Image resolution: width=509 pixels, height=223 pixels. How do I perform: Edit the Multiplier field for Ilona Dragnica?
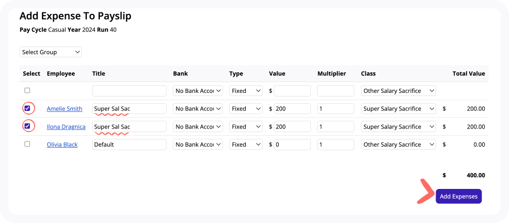click(x=336, y=126)
